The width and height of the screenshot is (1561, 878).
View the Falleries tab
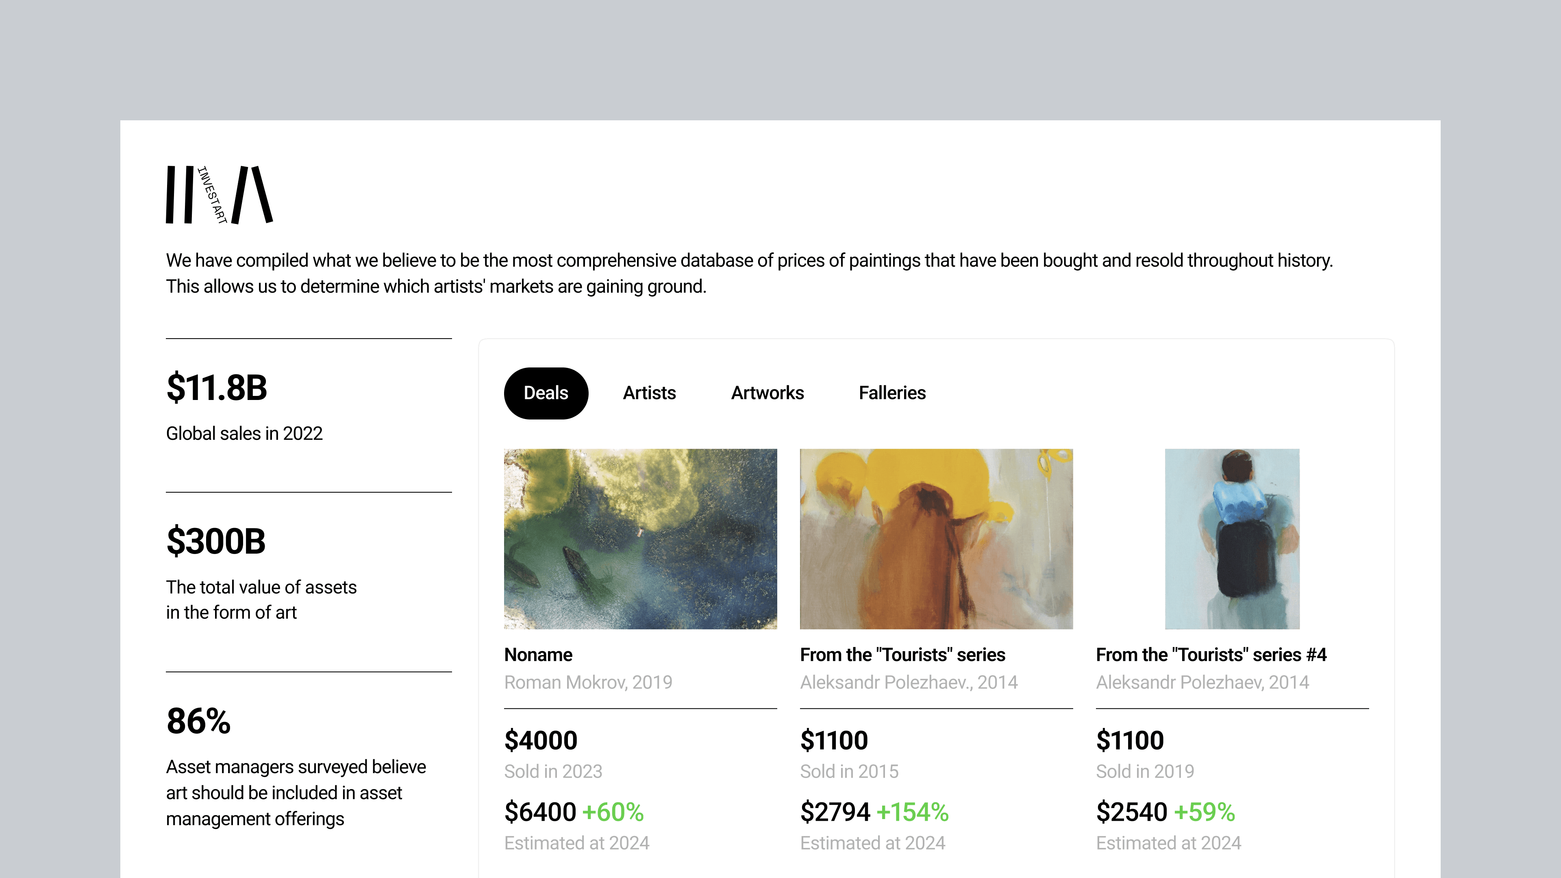(x=892, y=393)
